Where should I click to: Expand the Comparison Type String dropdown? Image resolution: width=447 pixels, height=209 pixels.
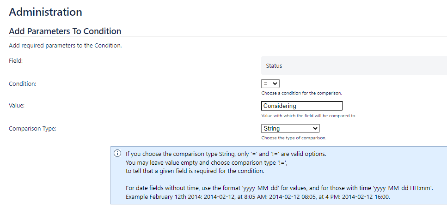point(290,129)
